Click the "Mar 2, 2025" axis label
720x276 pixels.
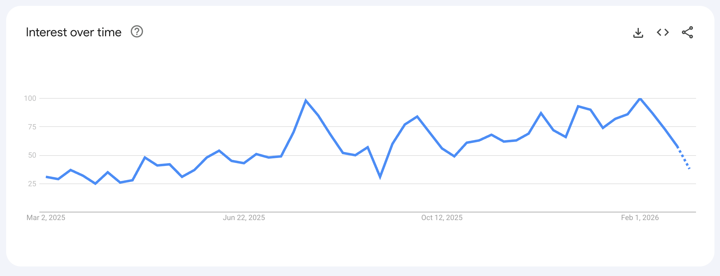[x=46, y=218]
